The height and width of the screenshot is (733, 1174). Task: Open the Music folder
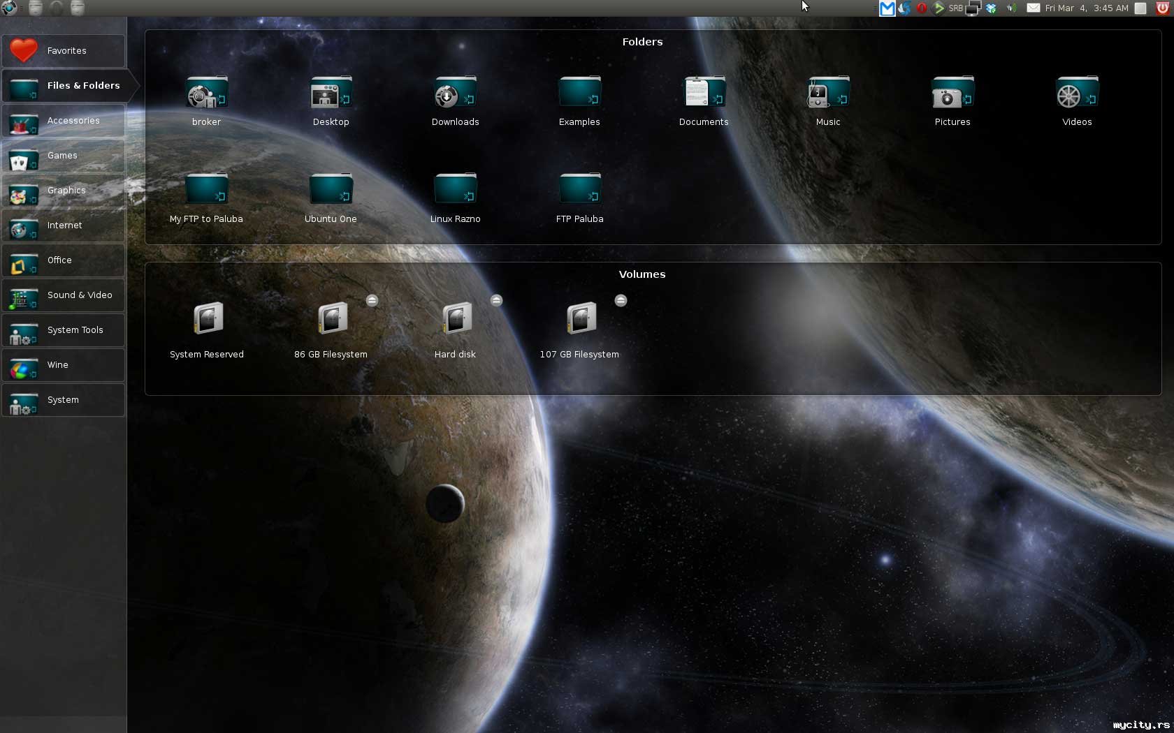tap(828, 100)
